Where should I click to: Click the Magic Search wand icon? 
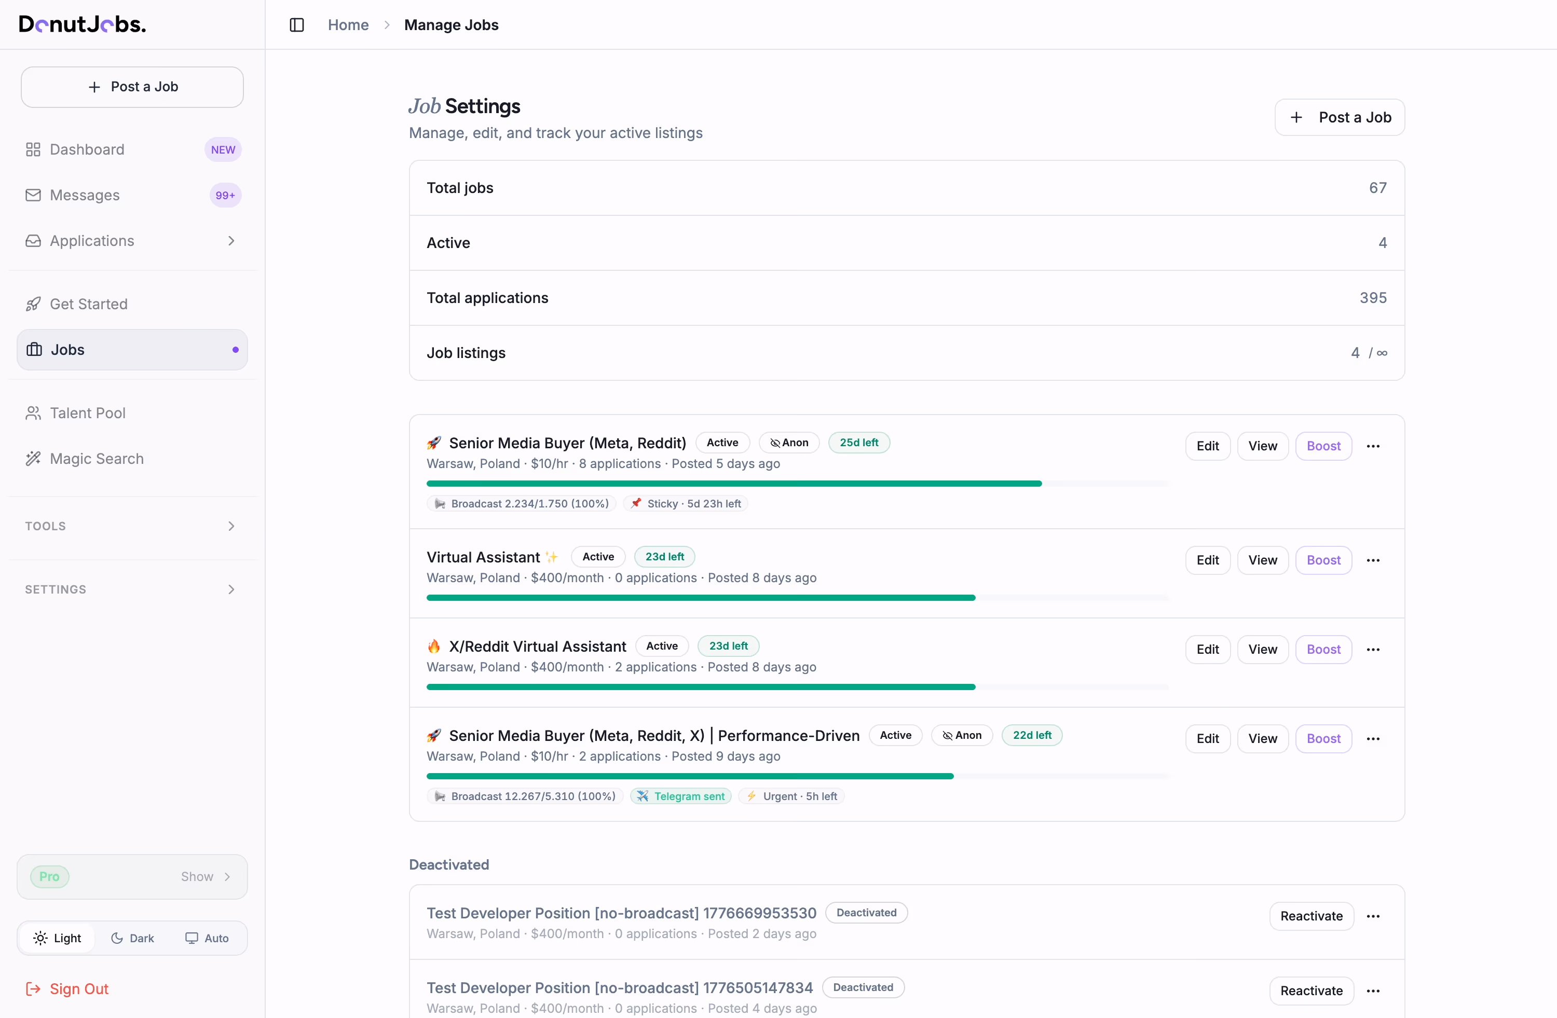[x=33, y=458]
